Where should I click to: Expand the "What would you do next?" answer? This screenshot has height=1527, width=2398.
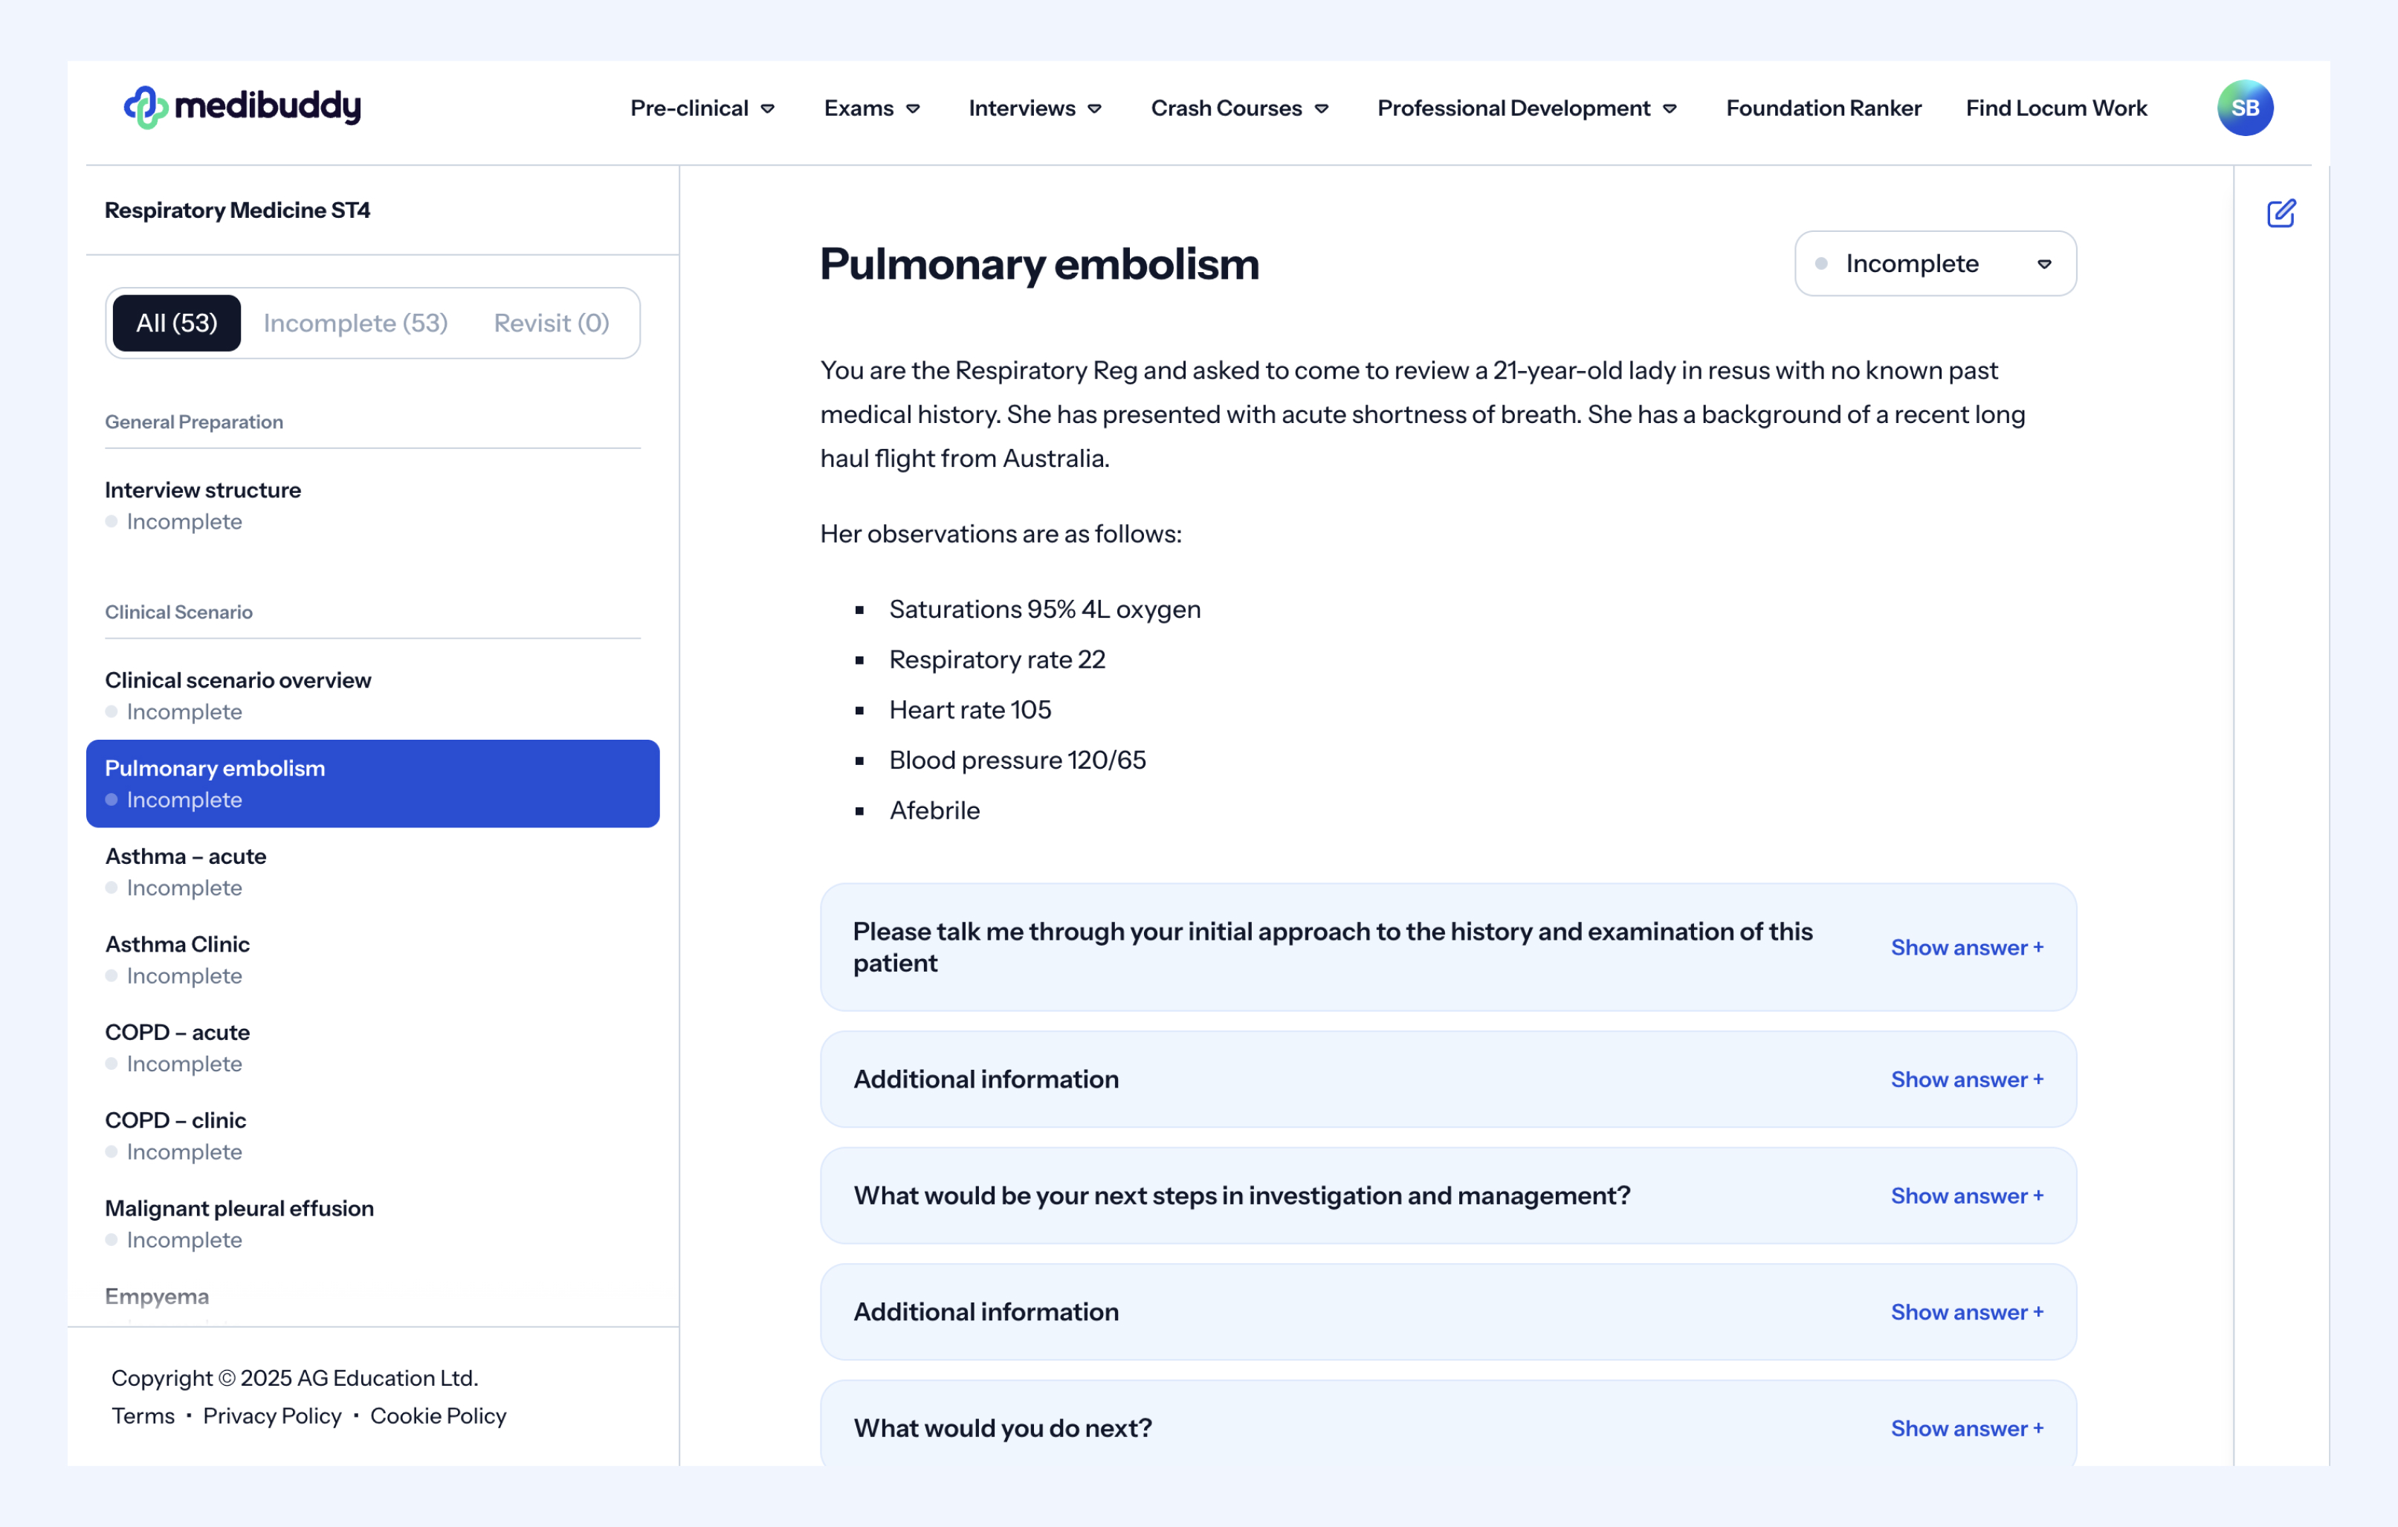1966,1428
